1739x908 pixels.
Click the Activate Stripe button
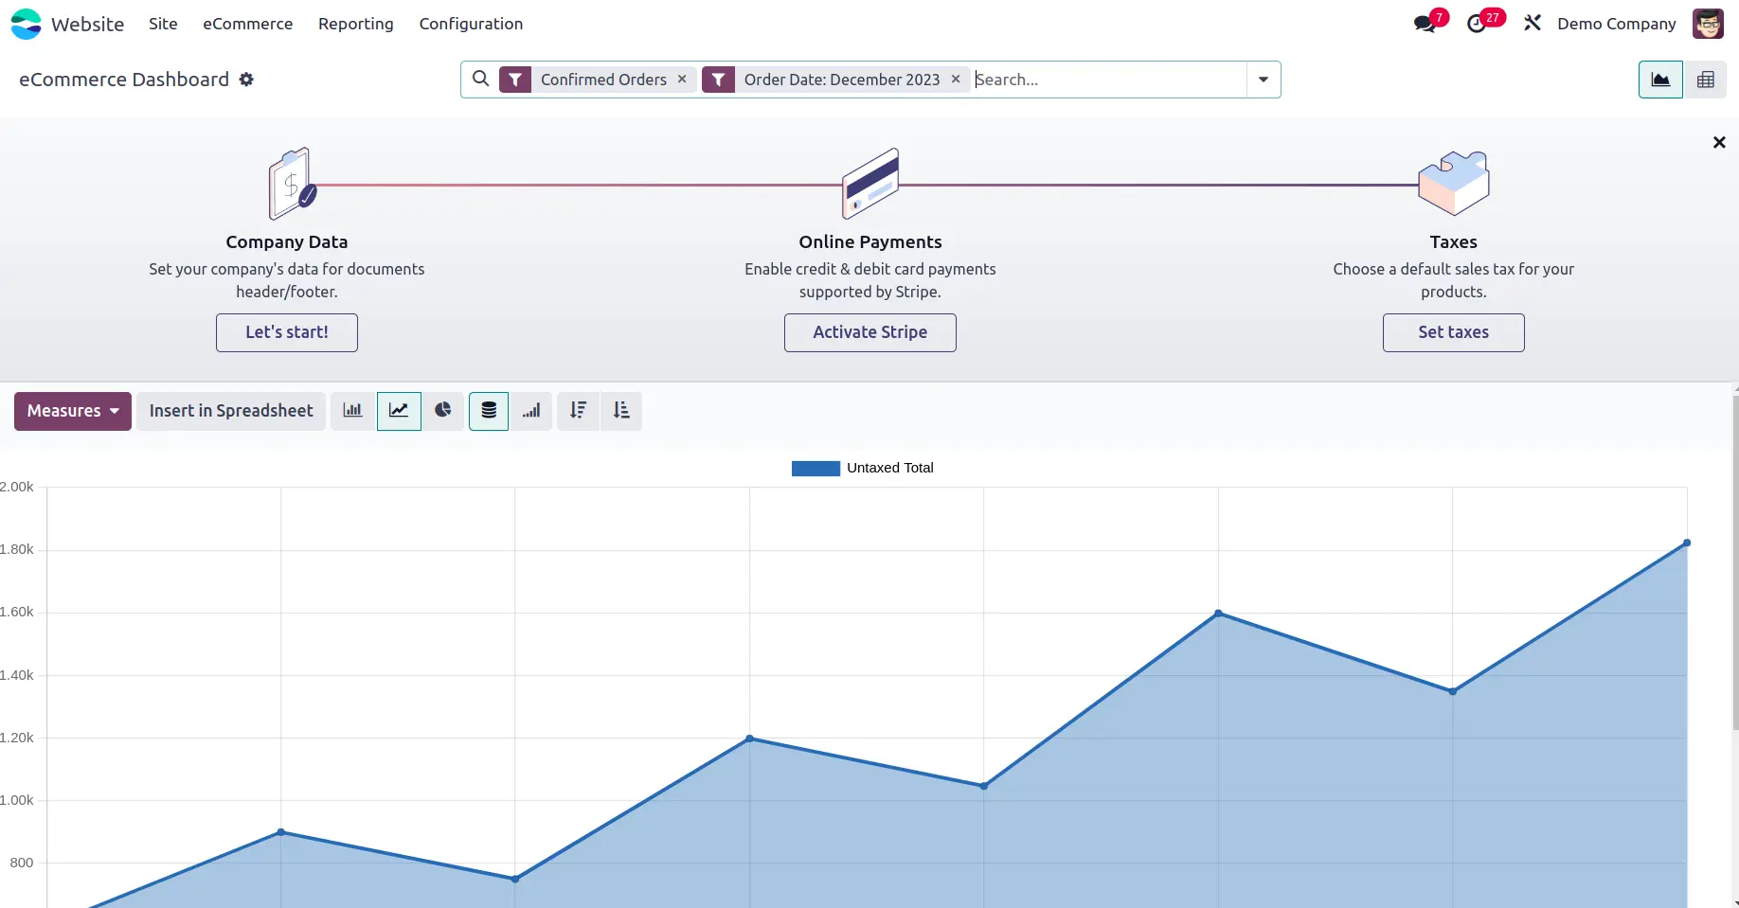click(x=869, y=332)
